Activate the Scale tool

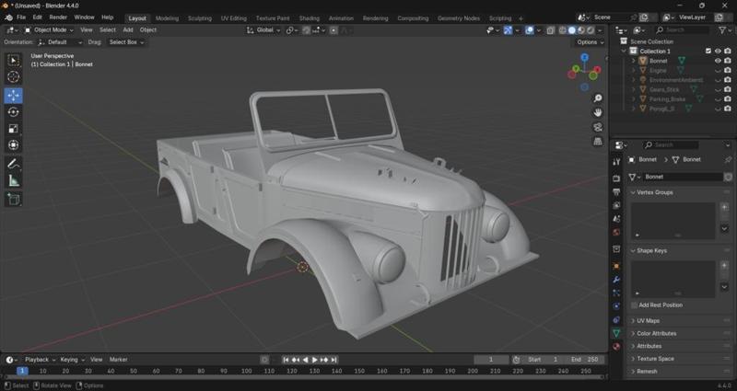coord(13,129)
